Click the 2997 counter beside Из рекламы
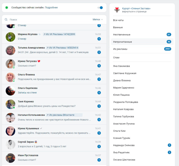Screen dimensions: 179x166 (167, 49)
